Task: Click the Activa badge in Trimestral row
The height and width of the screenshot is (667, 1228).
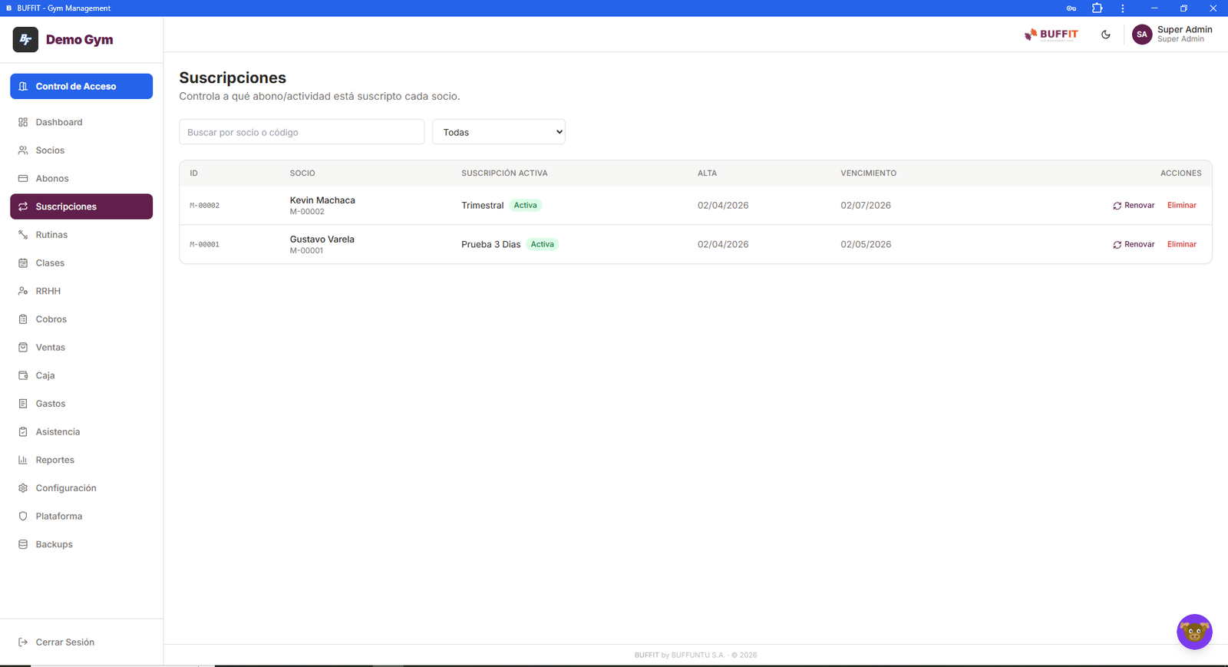Action: [x=526, y=206]
